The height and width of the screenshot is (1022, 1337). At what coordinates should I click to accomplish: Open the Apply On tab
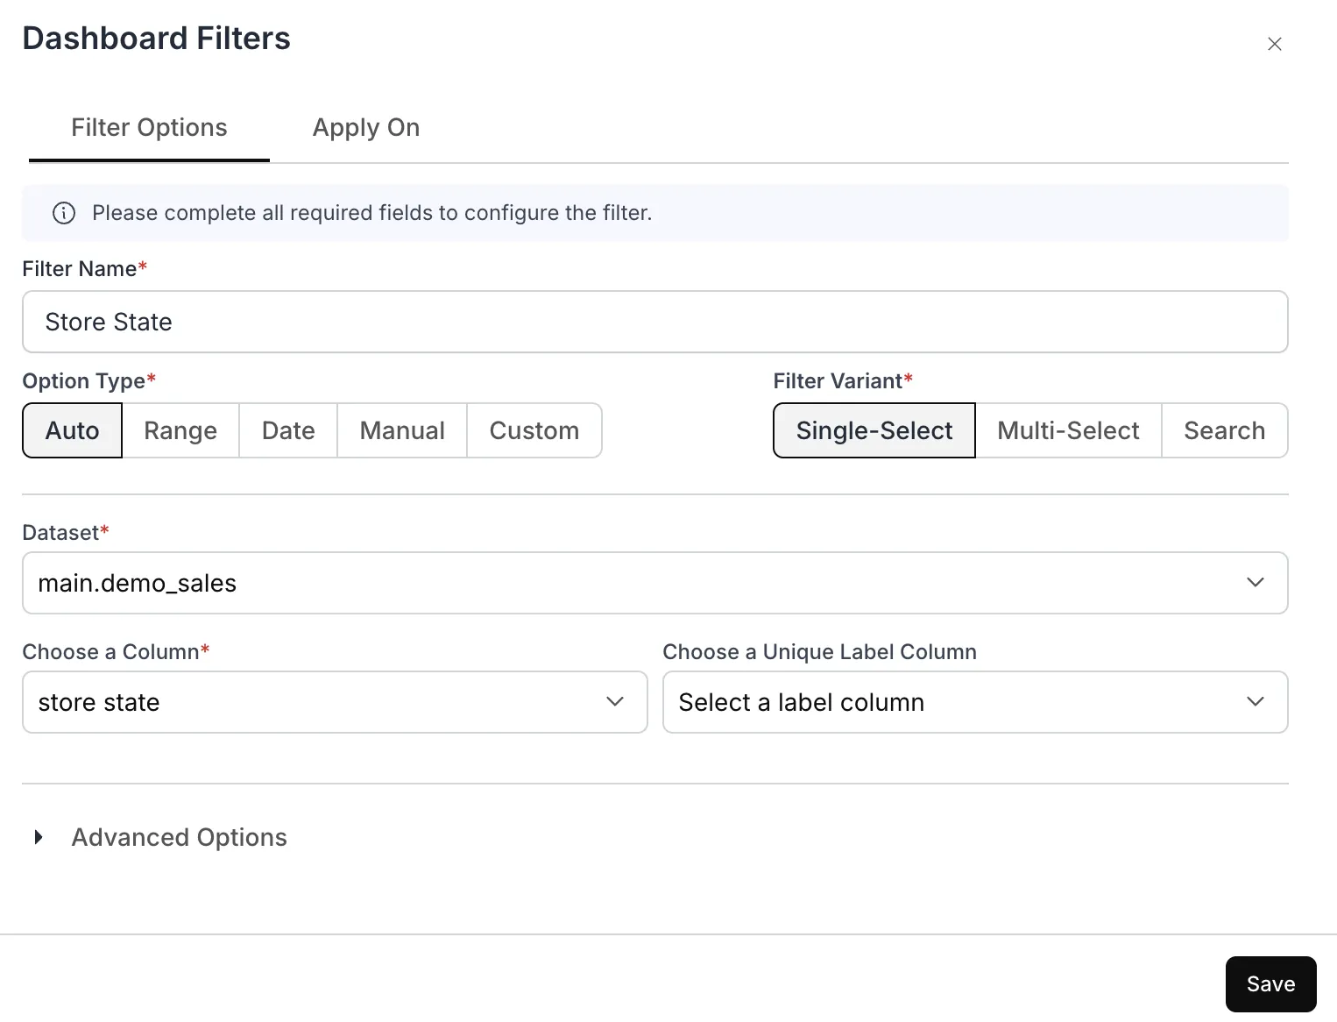[x=366, y=128]
